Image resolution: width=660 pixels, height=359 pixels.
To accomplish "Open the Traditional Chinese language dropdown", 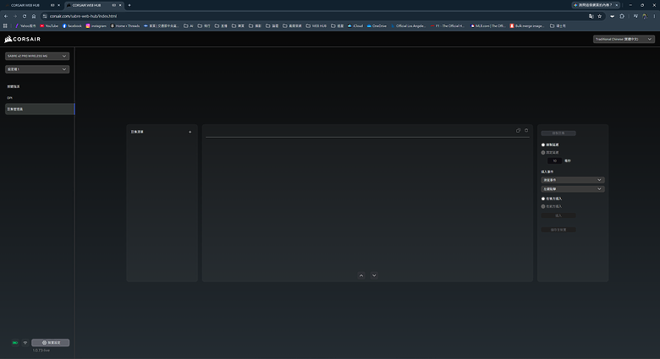I will (x=624, y=39).
